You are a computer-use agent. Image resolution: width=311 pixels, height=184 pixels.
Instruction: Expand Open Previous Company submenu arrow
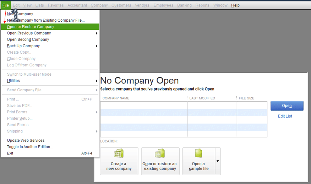97,33
